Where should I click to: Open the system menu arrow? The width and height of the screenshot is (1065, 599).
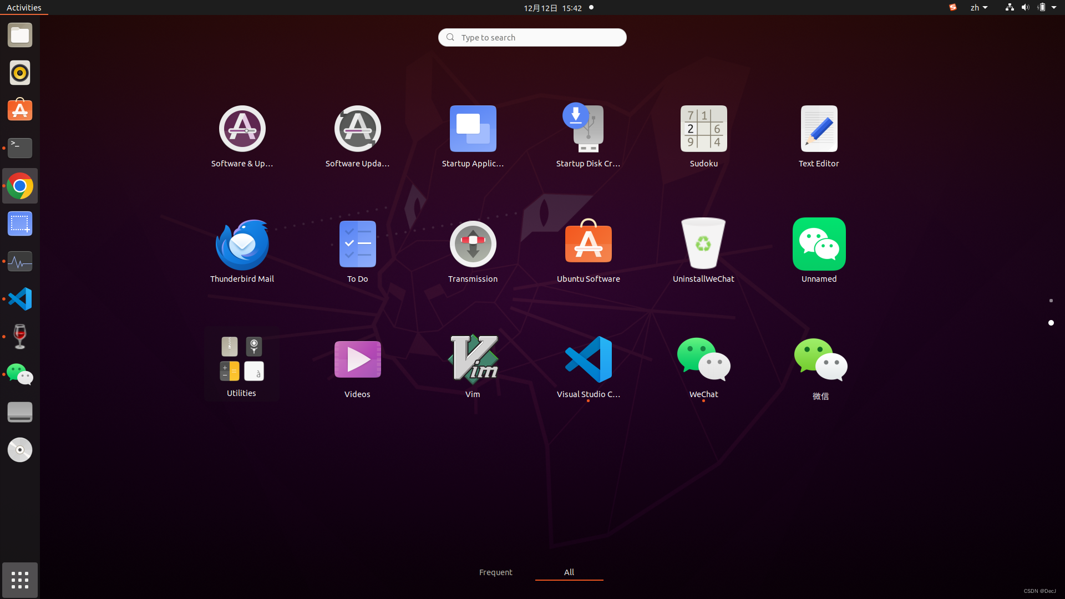[x=1054, y=8]
